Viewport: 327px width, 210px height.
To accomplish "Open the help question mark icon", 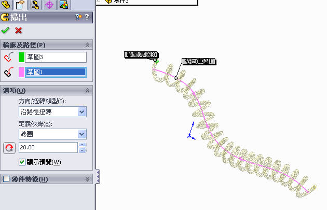I will pos(87,17).
